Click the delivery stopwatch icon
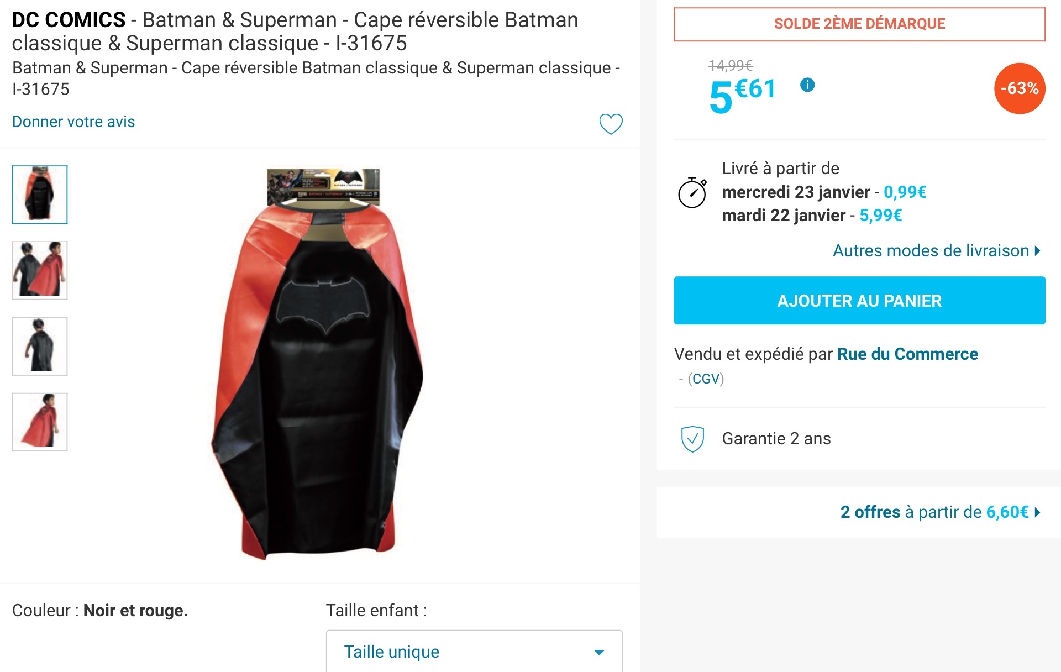Image resolution: width=1061 pixels, height=672 pixels. 692,193
